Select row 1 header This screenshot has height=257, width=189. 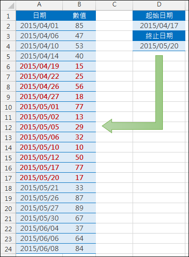click(8, 16)
